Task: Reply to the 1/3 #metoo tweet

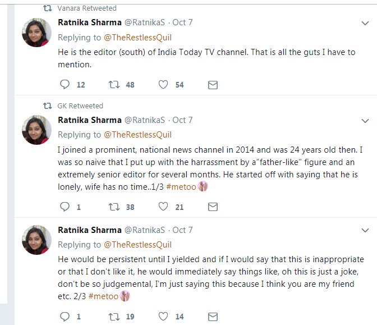Action: pyautogui.click(x=65, y=207)
